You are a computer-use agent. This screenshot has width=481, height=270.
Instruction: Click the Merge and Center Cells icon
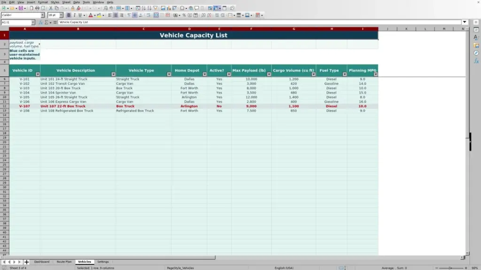tap(156, 15)
